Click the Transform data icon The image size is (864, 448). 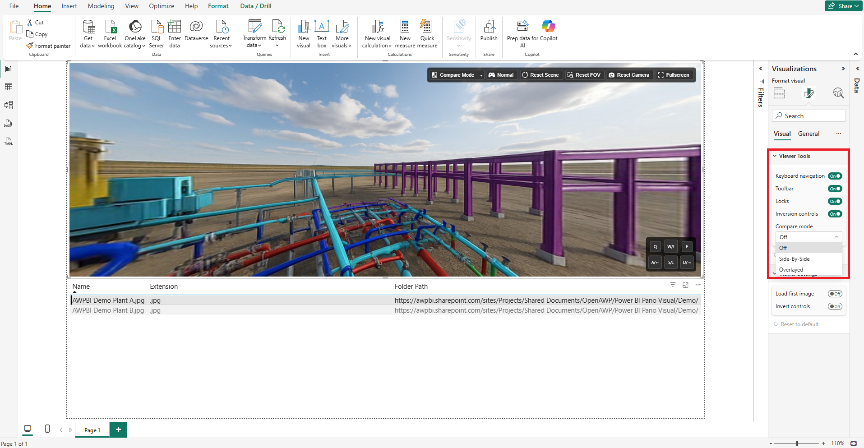[x=254, y=27]
